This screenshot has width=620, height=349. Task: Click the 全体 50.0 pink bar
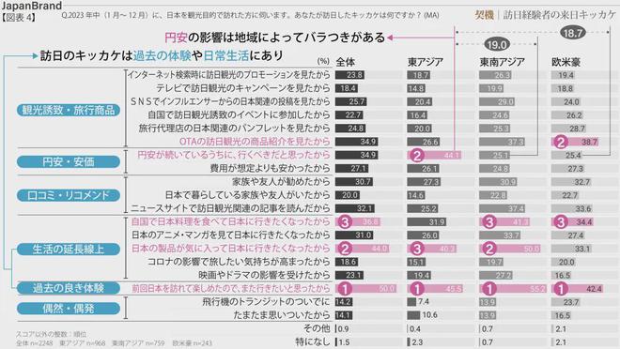pyautogui.click(x=365, y=289)
